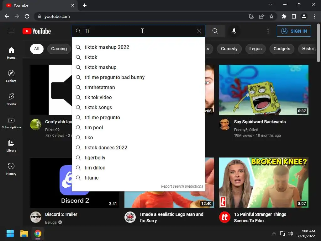Choose suggestion 'tiktok songs'
The image size is (321, 241).
138,107
